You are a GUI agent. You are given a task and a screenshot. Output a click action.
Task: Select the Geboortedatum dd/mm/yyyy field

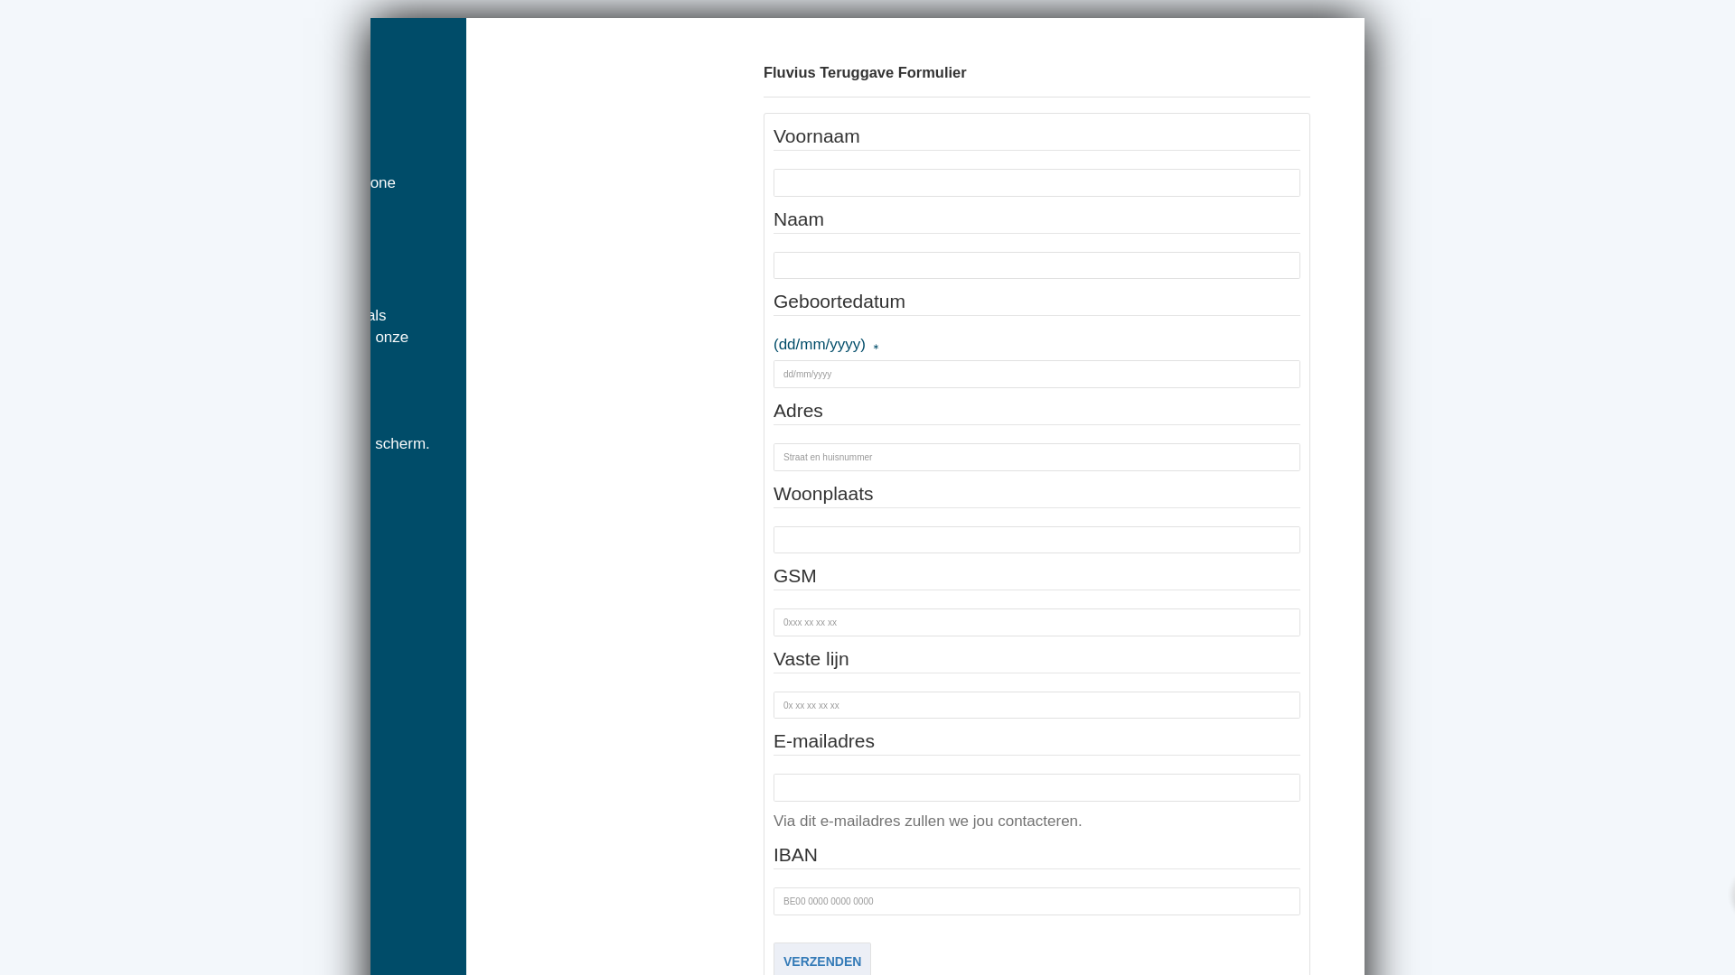tap(1036, 375)
